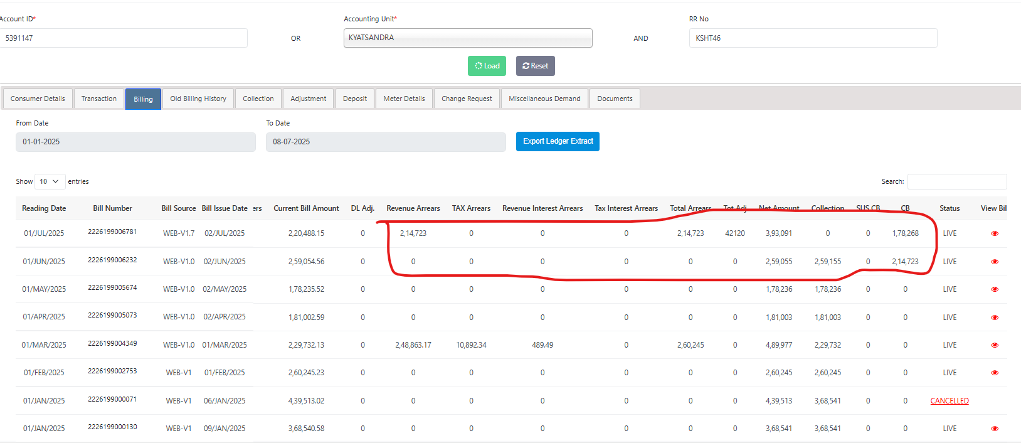View bill 2226199000130 using eye icon

coord(994,429)
